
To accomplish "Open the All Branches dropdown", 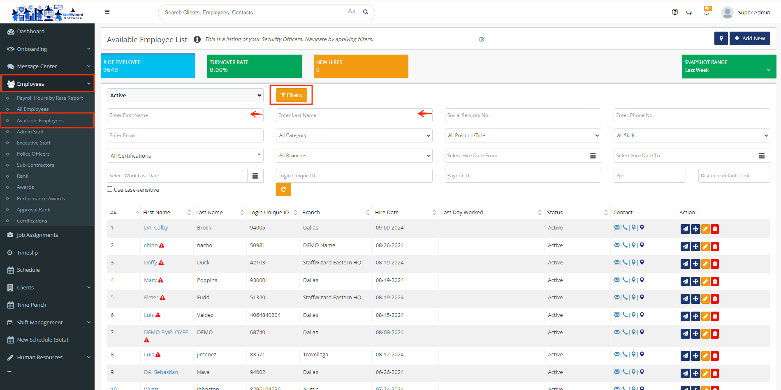I will pos(354,156).
